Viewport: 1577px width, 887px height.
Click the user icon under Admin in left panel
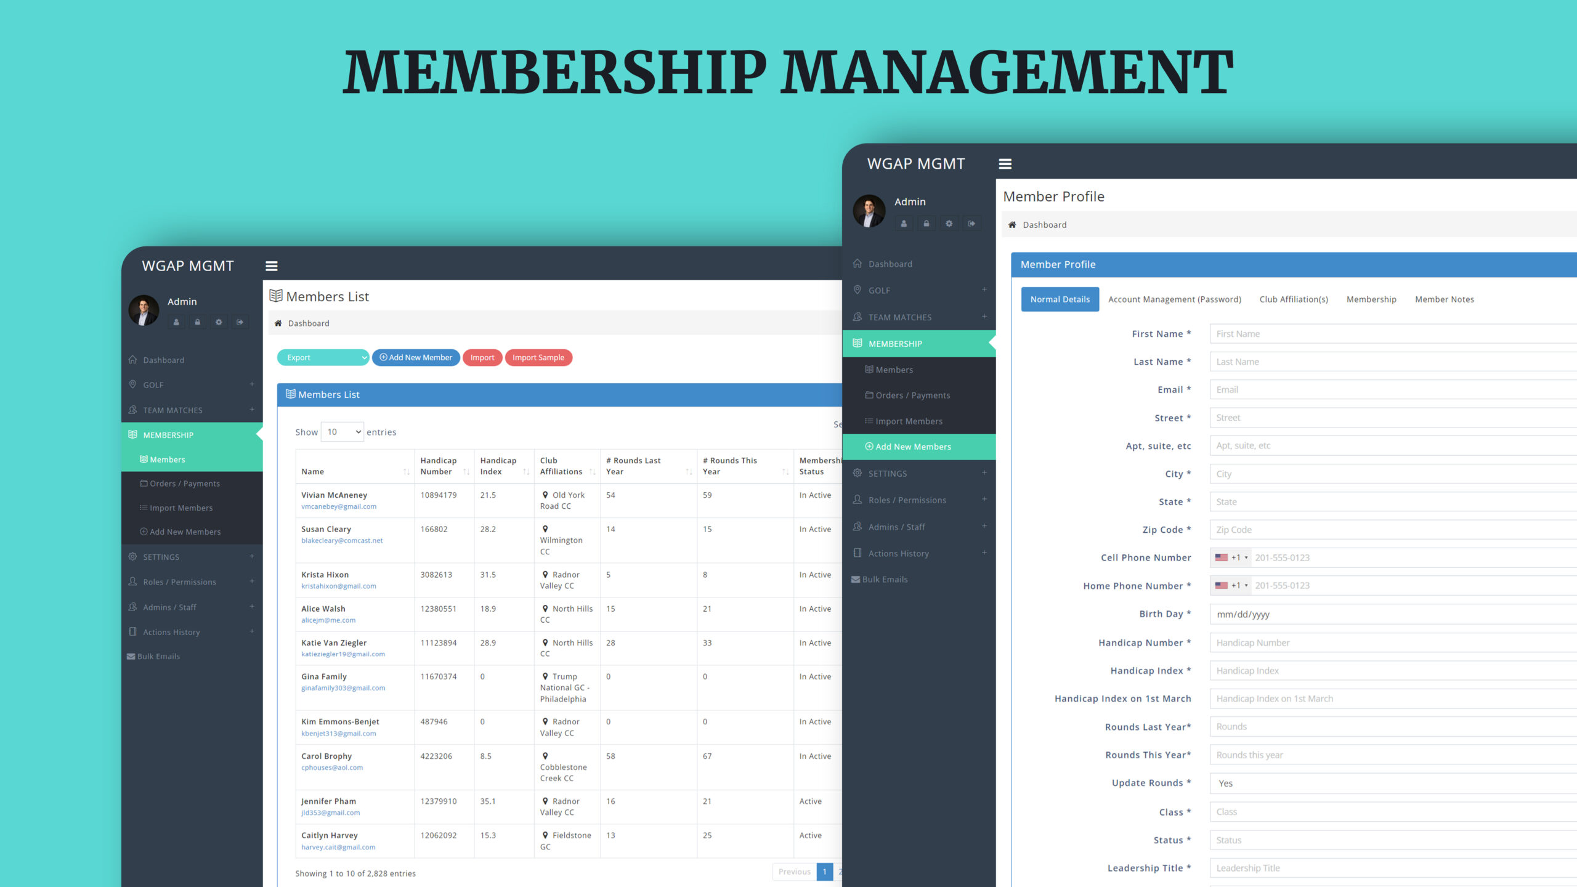[x=176, y=322]
